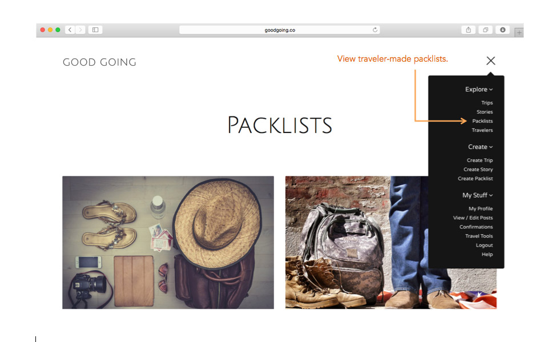Close the navigation menu with X
The width and height of the screenshot is (559, 342).
491,61
